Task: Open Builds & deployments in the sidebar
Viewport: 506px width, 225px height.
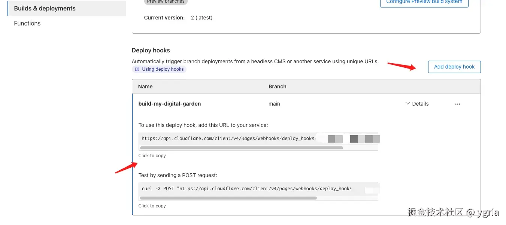Action: [x=45, y=8]
